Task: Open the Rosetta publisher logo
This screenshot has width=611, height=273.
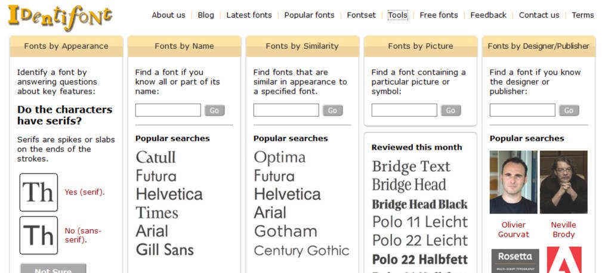Action: (515, 260)
